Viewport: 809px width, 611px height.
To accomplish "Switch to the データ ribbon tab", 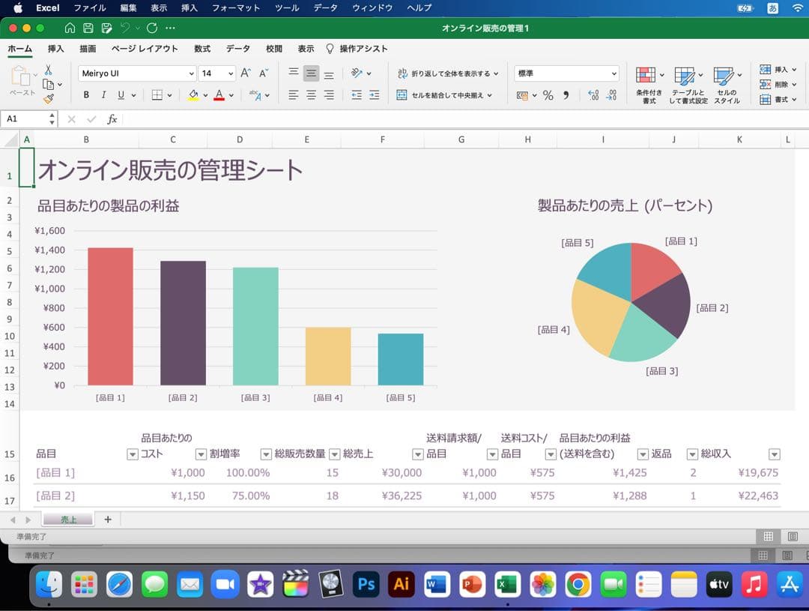I will pos(237,48).
